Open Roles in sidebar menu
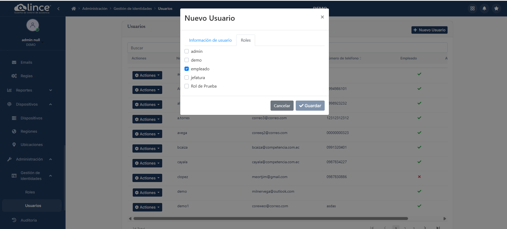 [x=30, y=192]
